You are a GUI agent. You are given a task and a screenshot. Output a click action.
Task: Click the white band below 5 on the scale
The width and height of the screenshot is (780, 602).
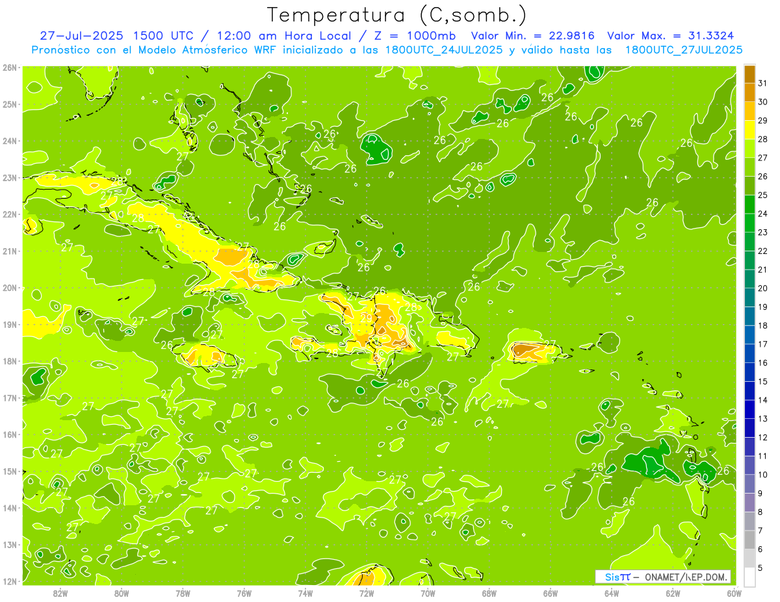(x=749, y=577)
